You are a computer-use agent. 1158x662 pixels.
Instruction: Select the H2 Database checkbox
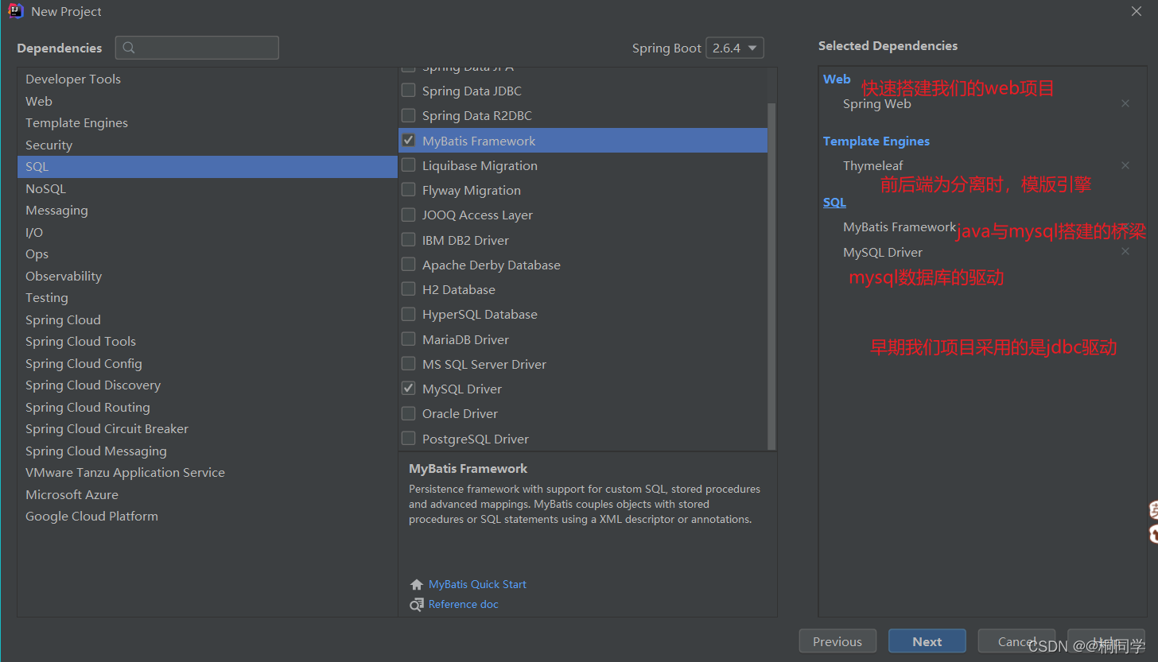click(x=408, y=289)
